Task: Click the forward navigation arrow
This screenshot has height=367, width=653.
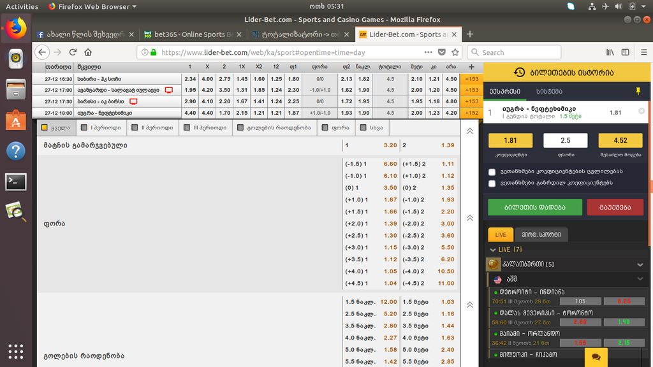Action: [57, 52]
